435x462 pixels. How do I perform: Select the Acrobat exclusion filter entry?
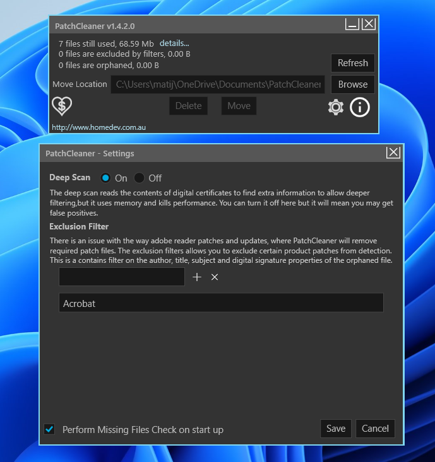point(221,303)
